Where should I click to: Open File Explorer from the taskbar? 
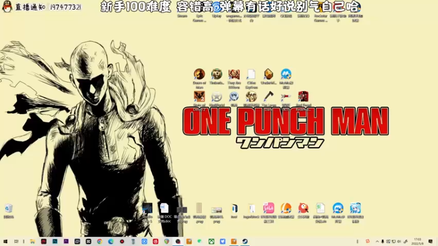point(32,242)
